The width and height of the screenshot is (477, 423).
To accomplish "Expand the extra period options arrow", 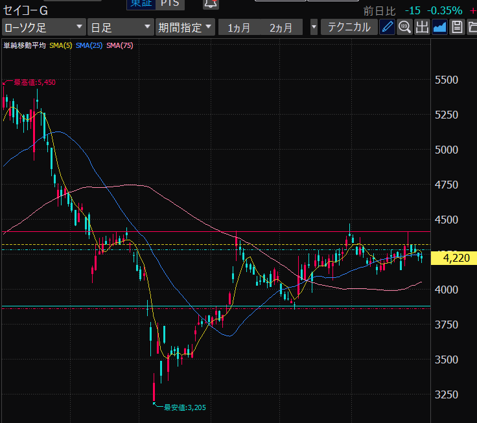I will [x=314, y=27].
